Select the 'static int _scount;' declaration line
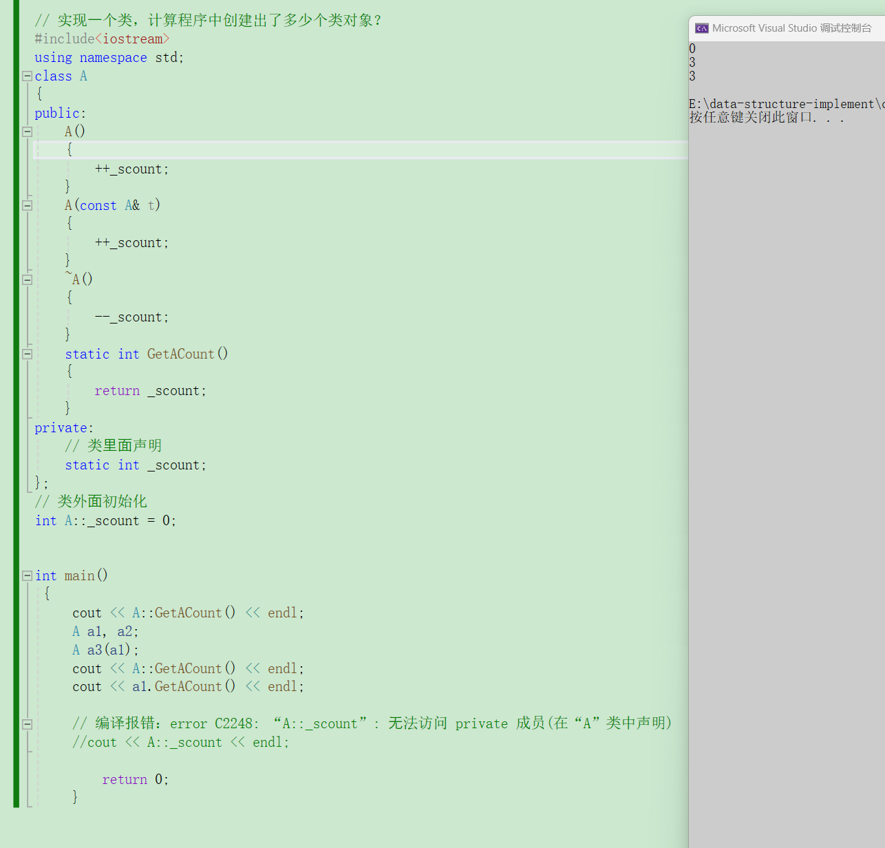 coord(136,465)
